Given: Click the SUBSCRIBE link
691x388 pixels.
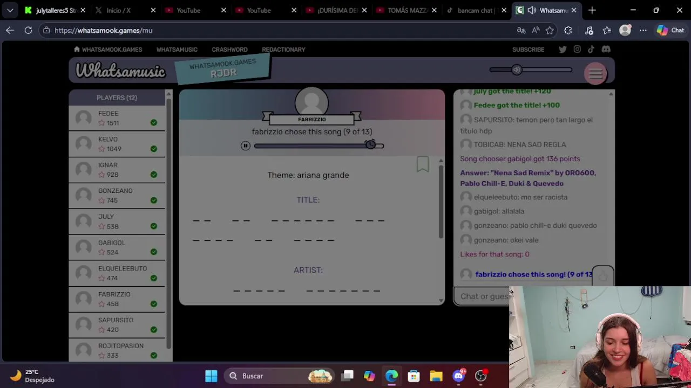Looking at the screenshot, I should (528, 50).
